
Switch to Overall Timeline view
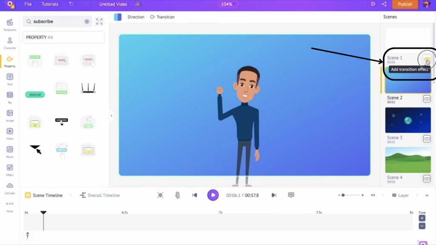click(x=100, y=195)
